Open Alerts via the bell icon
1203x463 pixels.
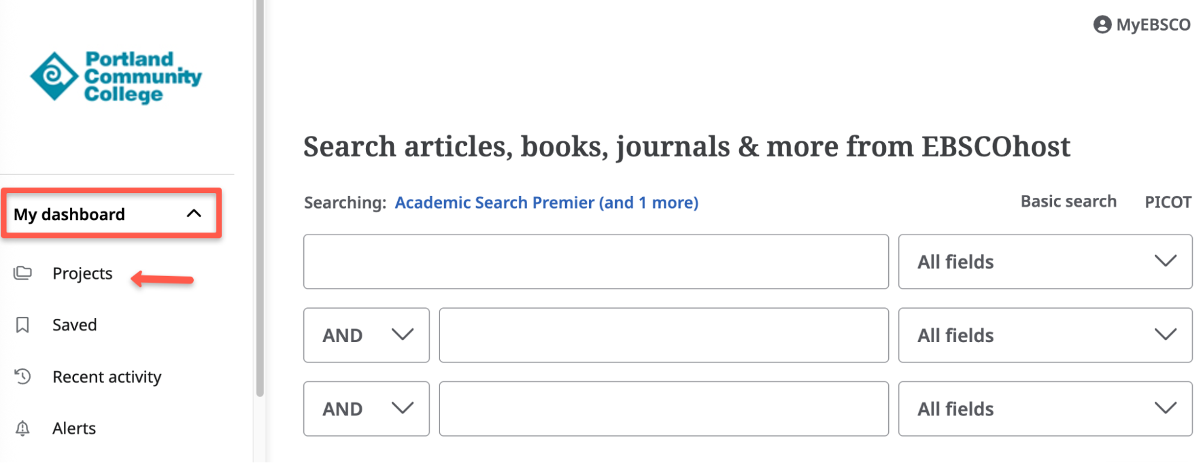pyautogui.click(x=22, y=428)
